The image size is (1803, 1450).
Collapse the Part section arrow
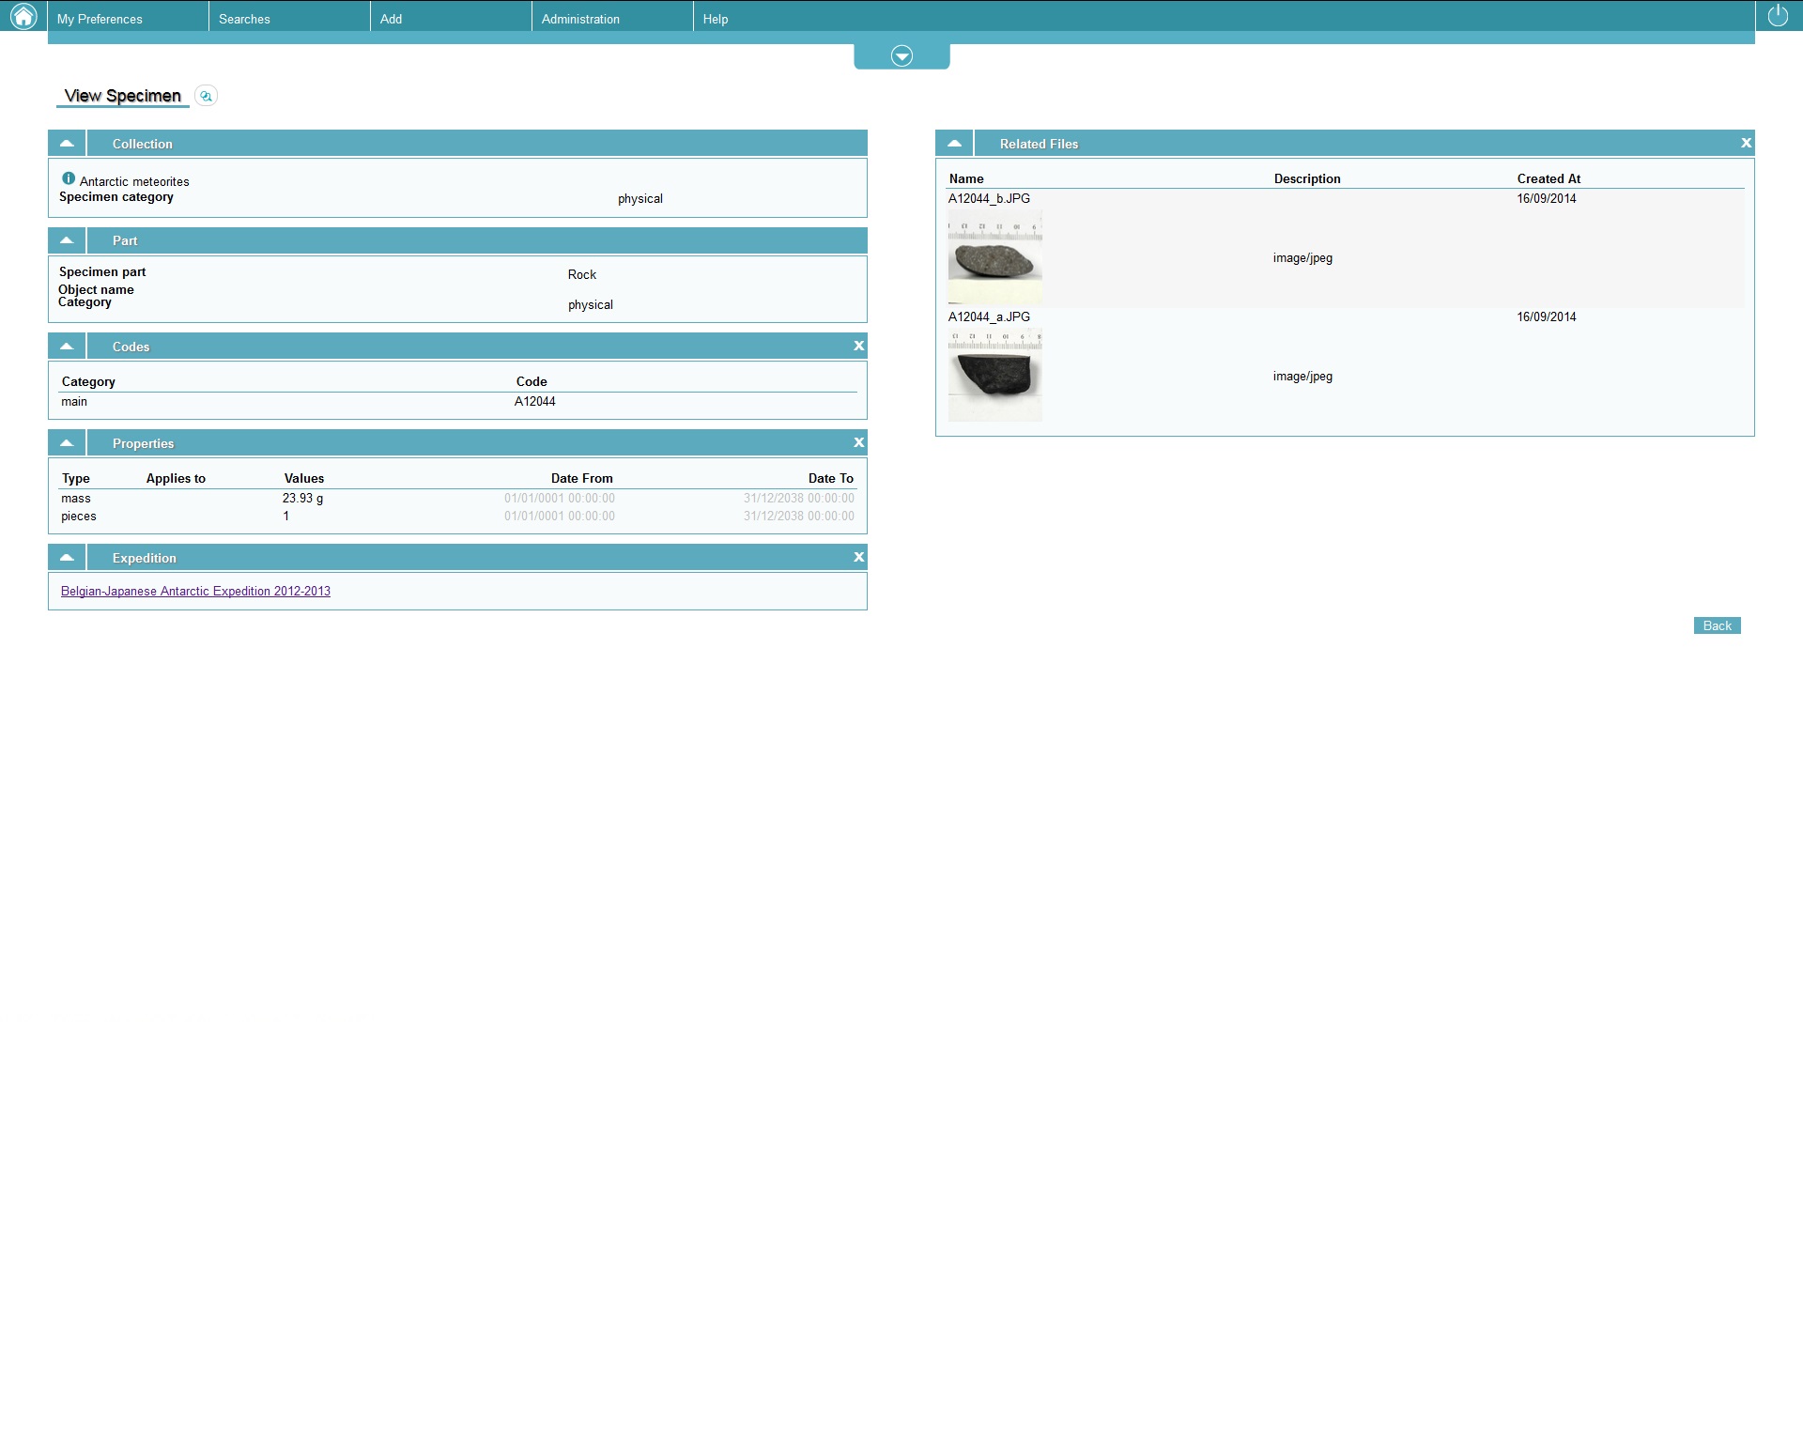tap(67, 240)
